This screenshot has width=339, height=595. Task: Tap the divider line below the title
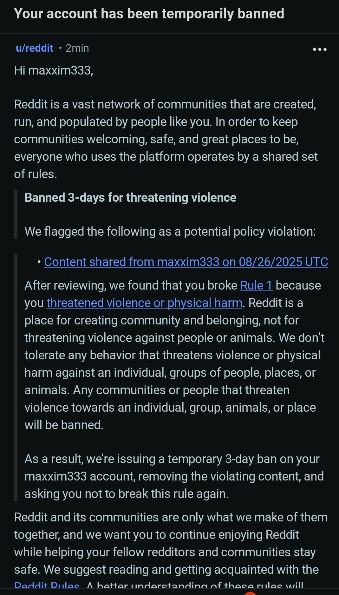pos(169,33)
